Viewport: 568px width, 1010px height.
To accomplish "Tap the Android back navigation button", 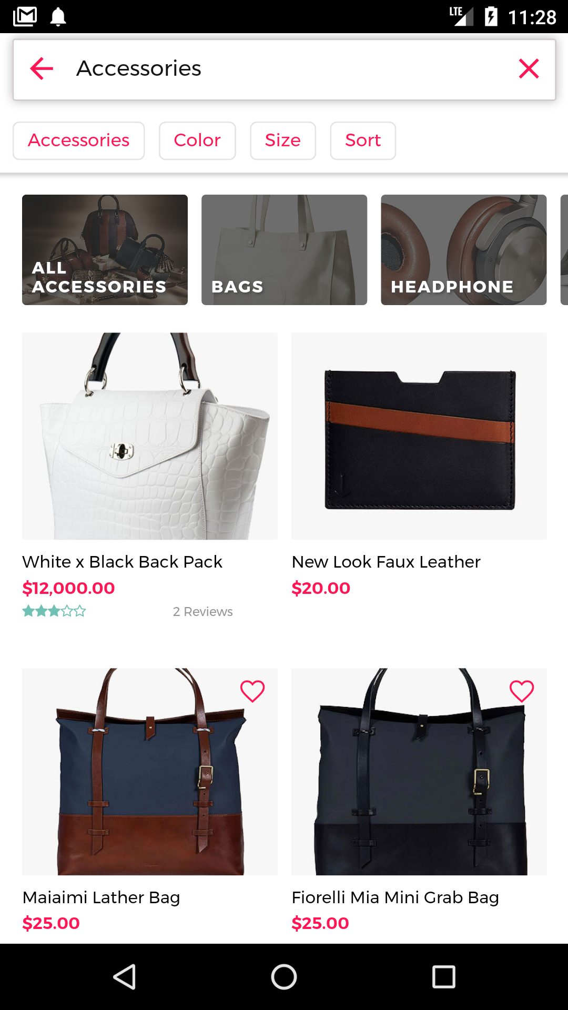I will pos(125,977).
